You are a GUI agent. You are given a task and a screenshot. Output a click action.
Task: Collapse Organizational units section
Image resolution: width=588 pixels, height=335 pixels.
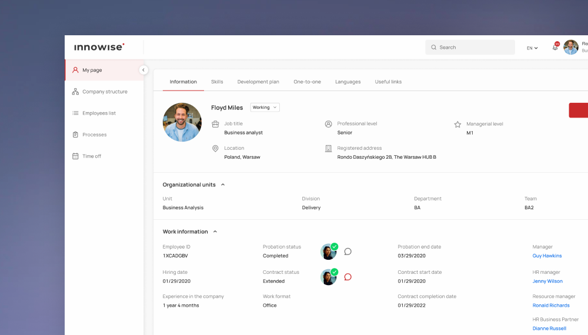coord(223,185)
